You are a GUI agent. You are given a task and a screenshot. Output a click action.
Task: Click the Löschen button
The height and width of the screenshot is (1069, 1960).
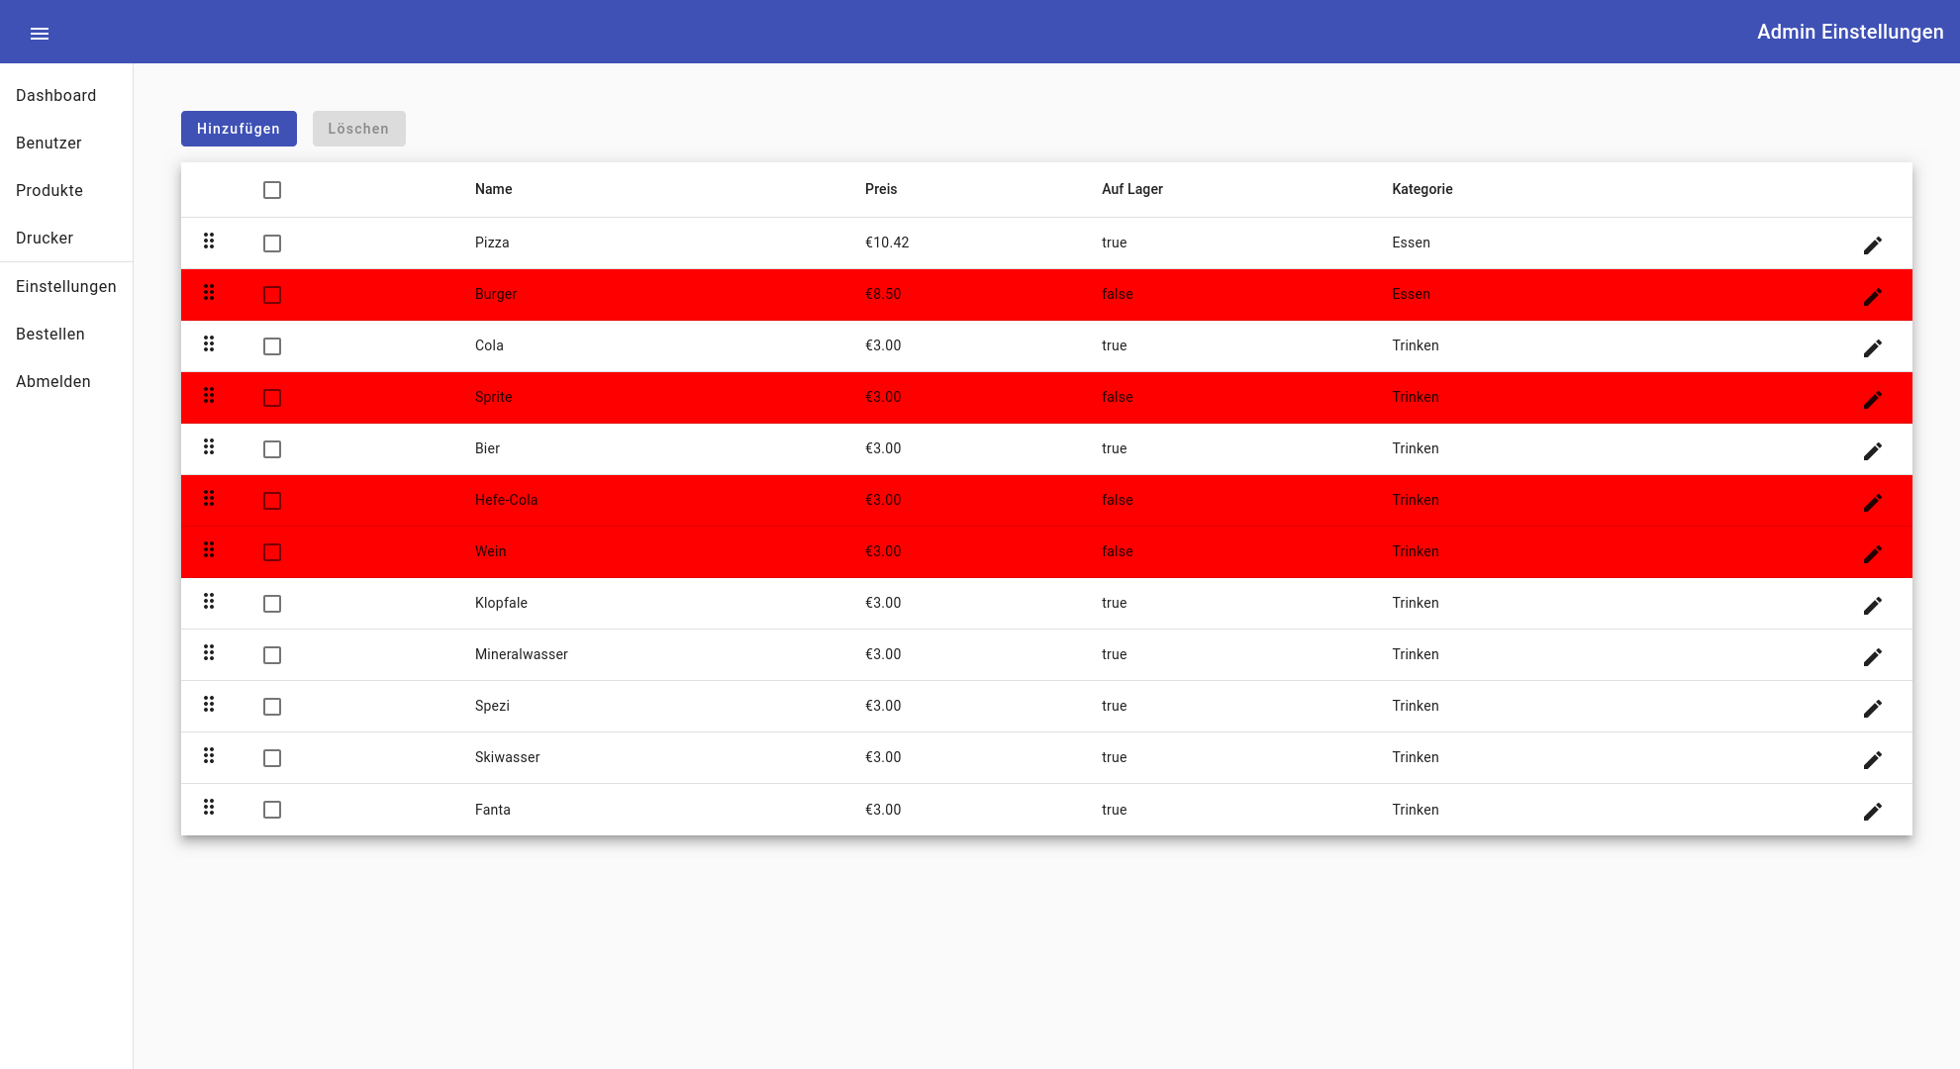tap(358, 129)
